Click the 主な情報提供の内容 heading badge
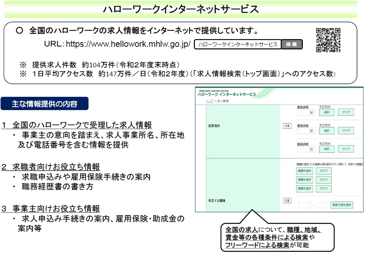 45,103
